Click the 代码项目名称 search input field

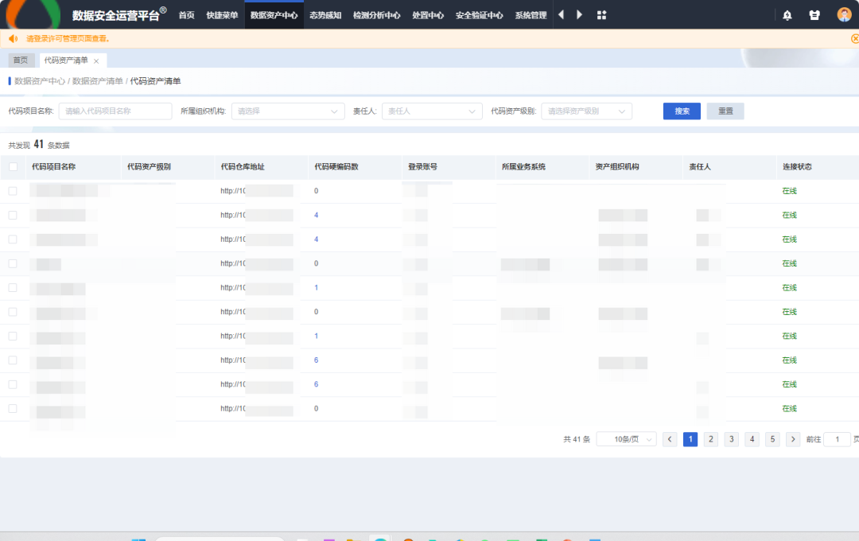tap(115, 111)
